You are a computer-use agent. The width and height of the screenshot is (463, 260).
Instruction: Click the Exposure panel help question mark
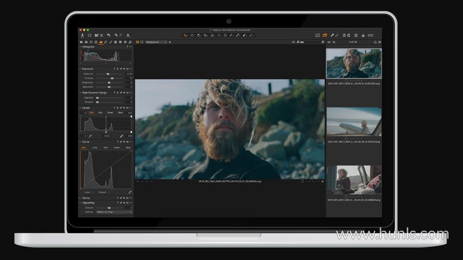click(114, 69)
